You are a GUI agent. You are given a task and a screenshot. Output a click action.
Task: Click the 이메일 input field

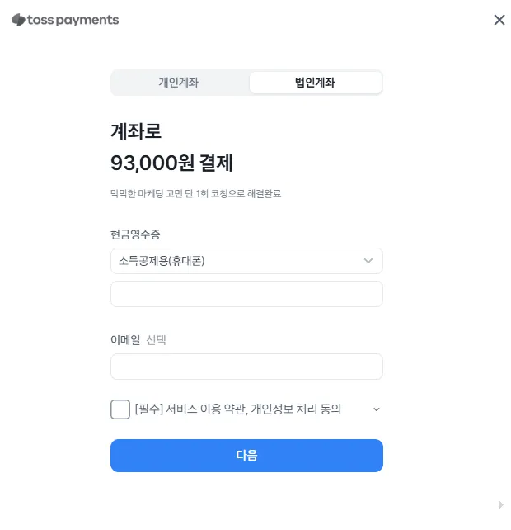coord(246,367)
